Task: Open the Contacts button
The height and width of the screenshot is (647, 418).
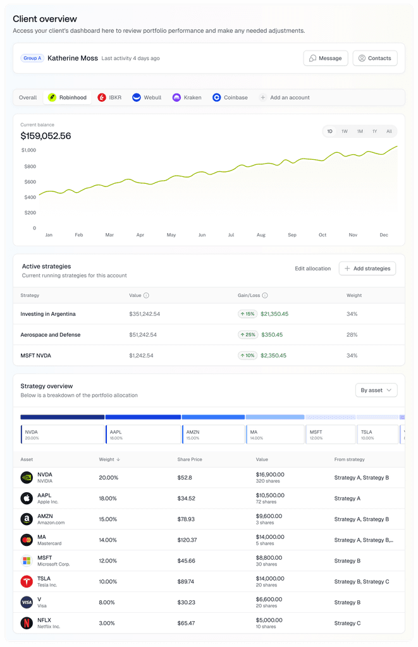Action: pyautogui.click(x=375, y=58)
